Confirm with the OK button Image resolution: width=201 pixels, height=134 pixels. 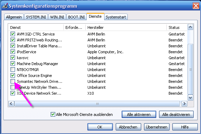[100, 127]
